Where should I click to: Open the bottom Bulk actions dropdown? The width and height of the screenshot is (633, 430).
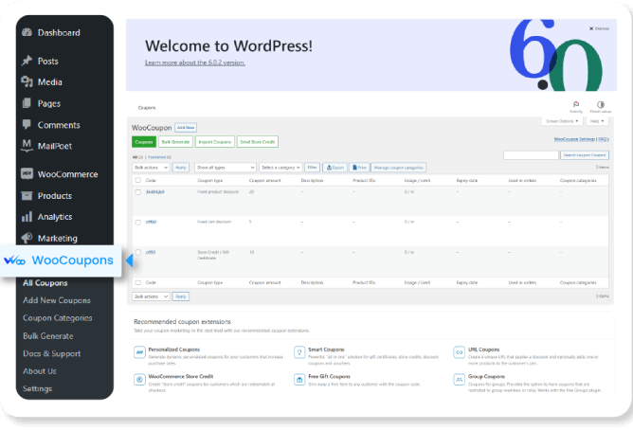coord(151,296)
